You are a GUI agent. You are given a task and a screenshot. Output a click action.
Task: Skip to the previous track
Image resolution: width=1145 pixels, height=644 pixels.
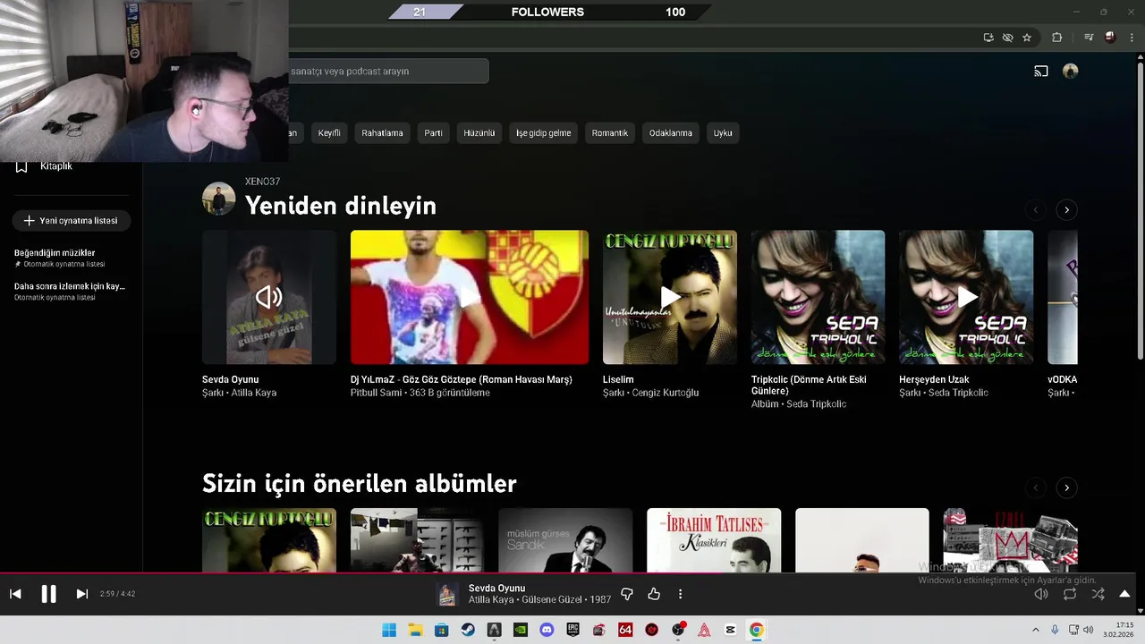point(15,594)
